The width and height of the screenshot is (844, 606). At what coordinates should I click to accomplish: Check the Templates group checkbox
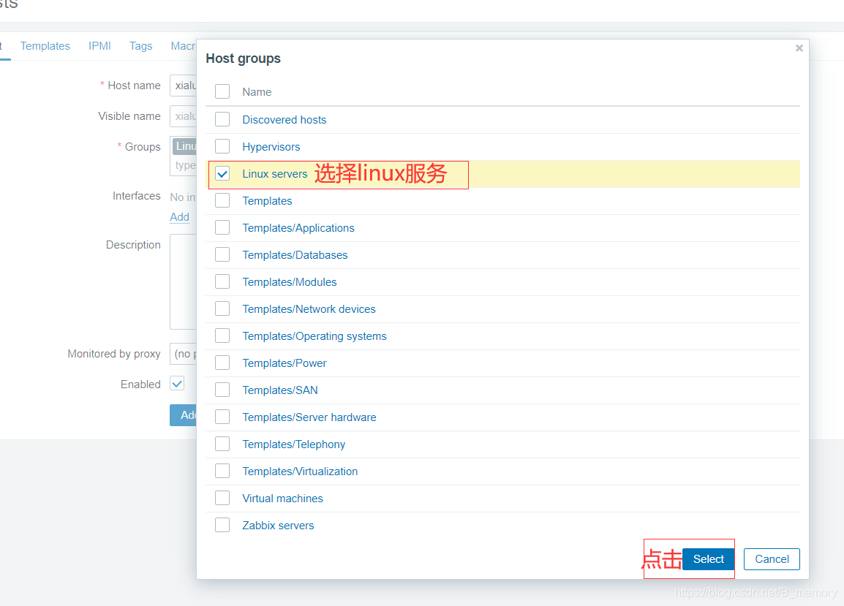pyautogui.click(x=222, y=200)
